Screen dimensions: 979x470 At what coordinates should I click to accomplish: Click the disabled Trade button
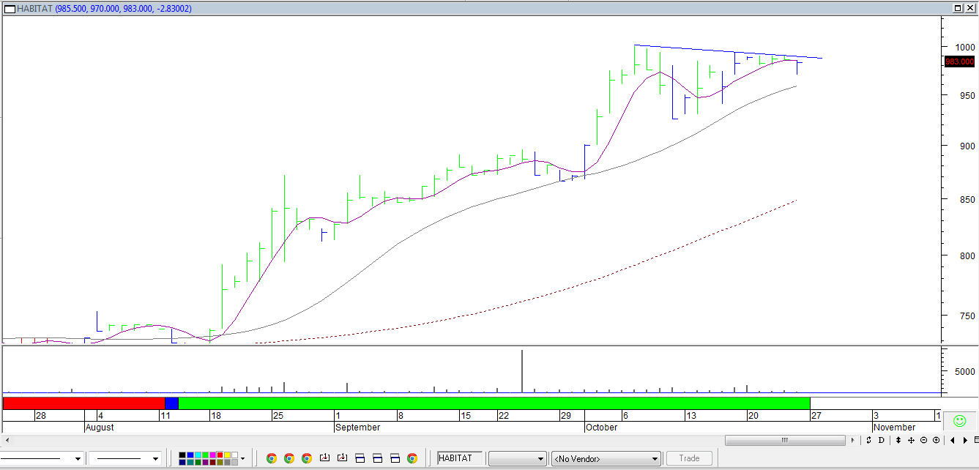click(x=689, y=458)
